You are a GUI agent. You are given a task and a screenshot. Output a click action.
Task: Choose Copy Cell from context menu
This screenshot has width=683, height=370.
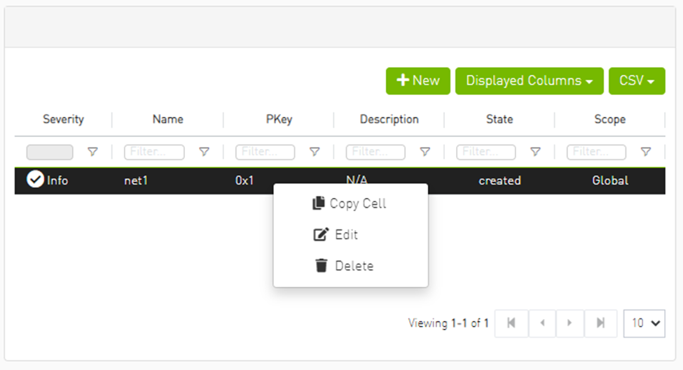point(350,204)
